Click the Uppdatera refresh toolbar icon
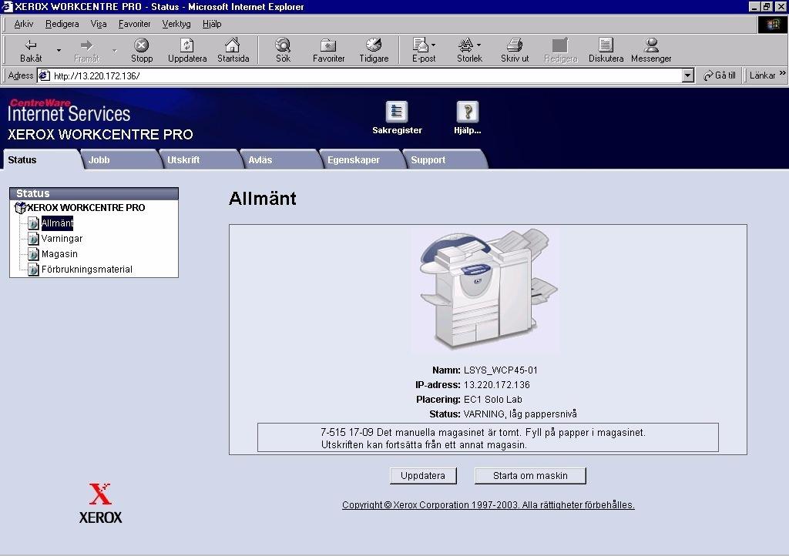 [187, 45]
